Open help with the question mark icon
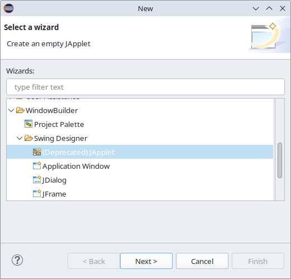 pos(17,260)
